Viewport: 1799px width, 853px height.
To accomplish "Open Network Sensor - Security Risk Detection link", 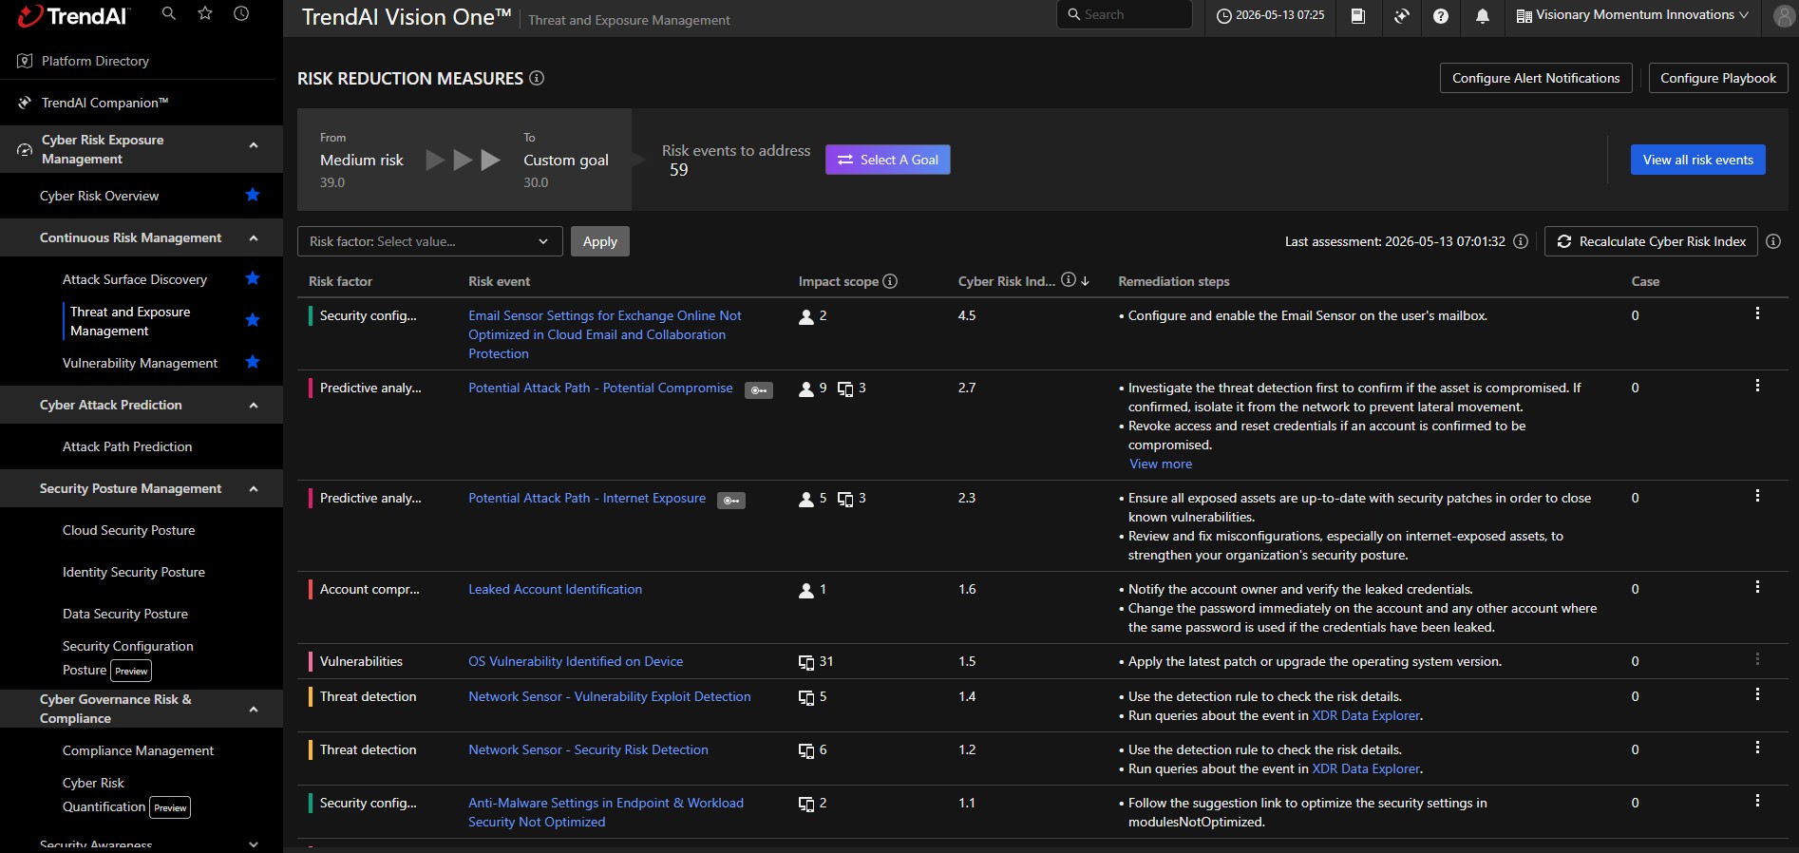I will point(588,749).
